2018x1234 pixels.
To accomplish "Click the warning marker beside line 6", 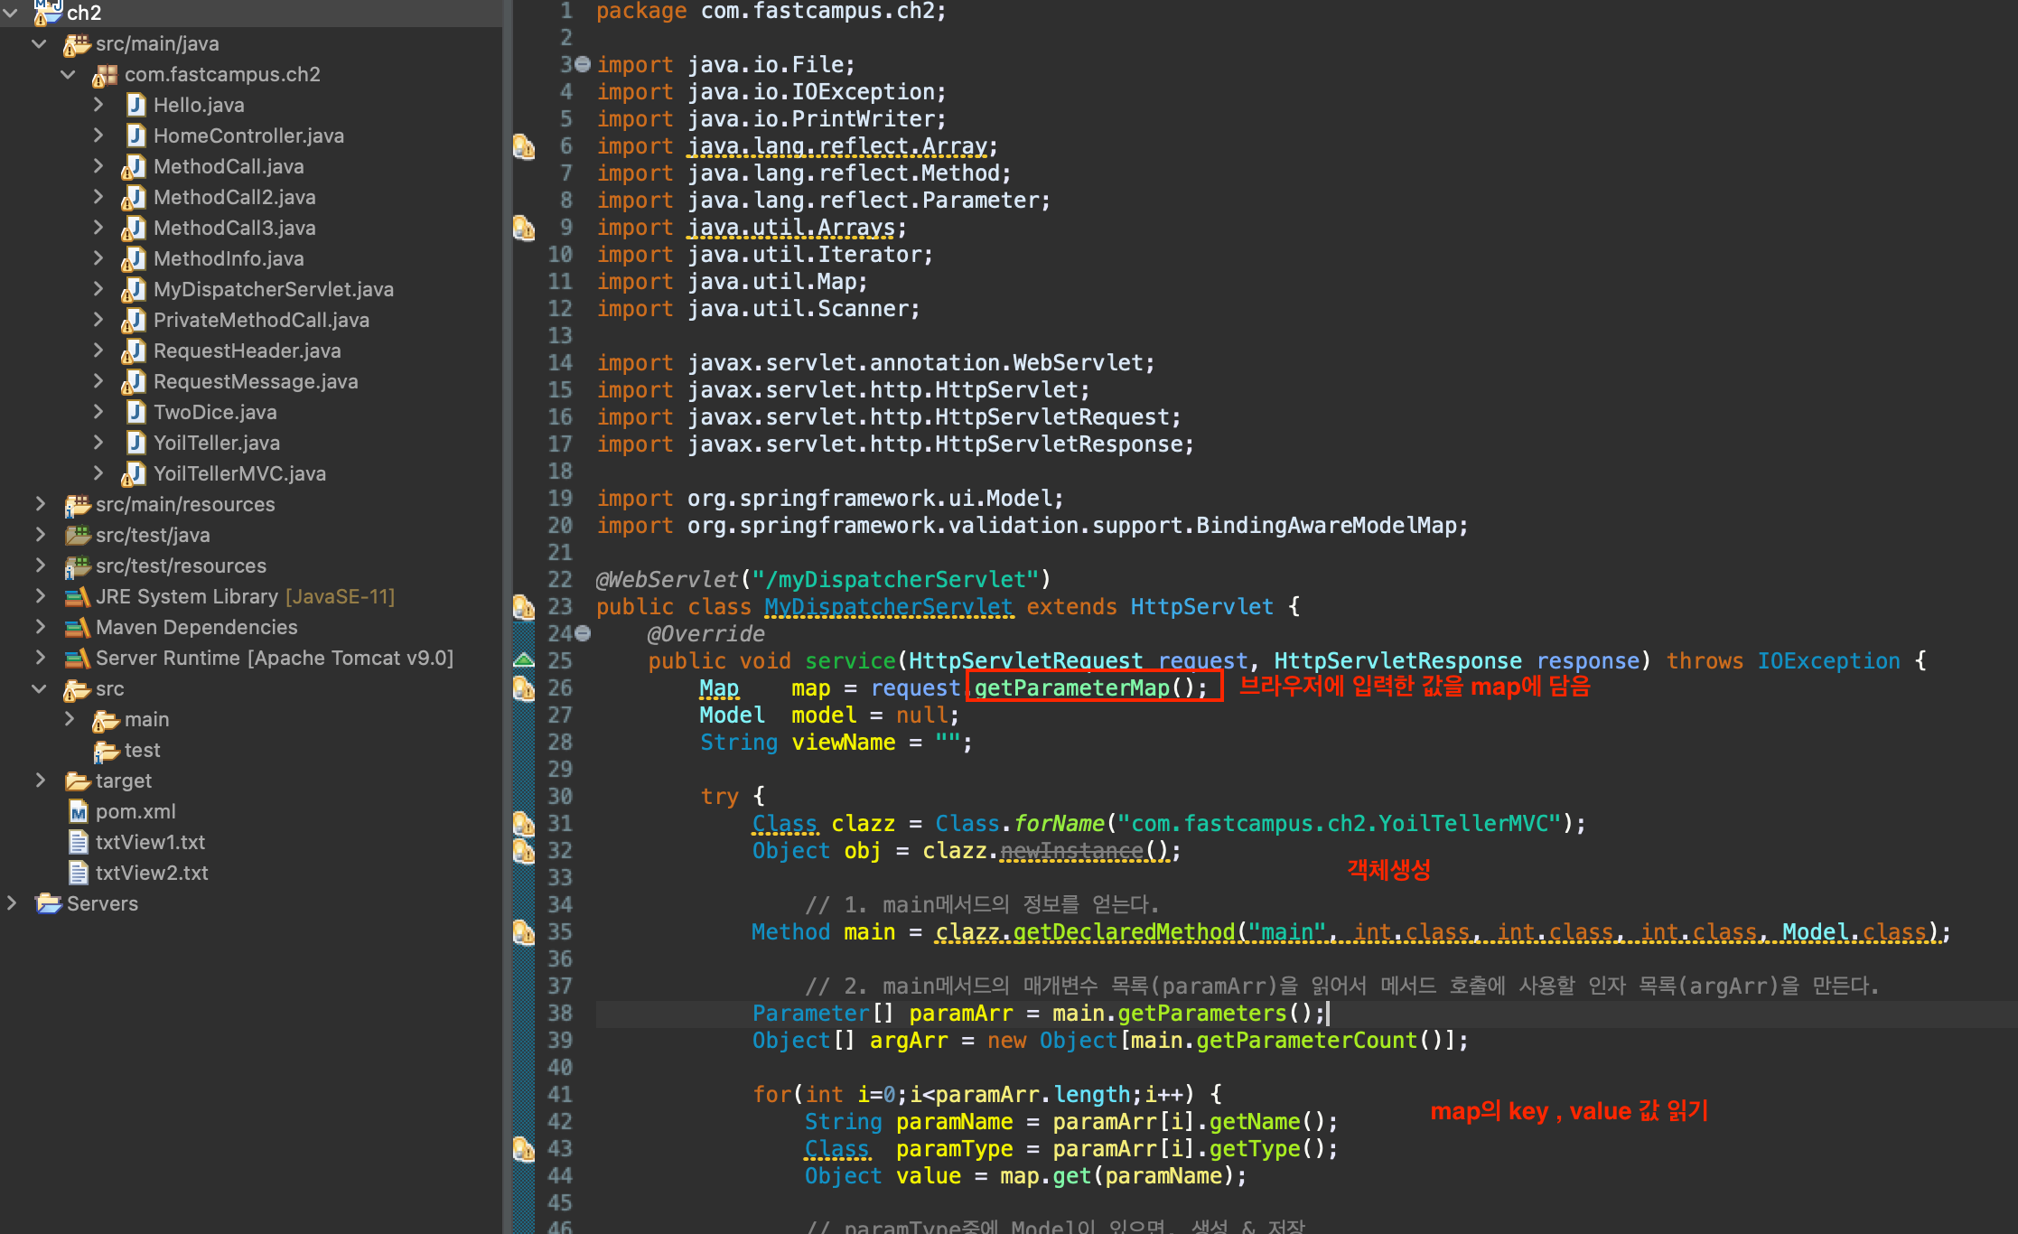I will (x=523, y=146).
